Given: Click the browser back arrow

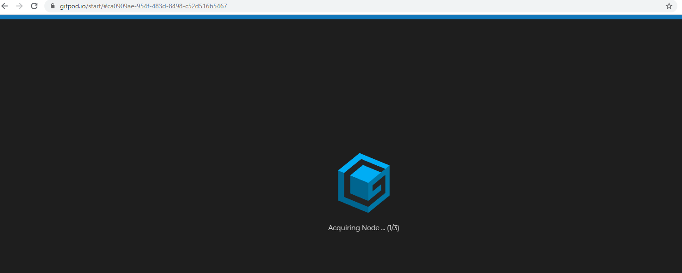Looking at the screenshot, I should click(x=5, y=6).
